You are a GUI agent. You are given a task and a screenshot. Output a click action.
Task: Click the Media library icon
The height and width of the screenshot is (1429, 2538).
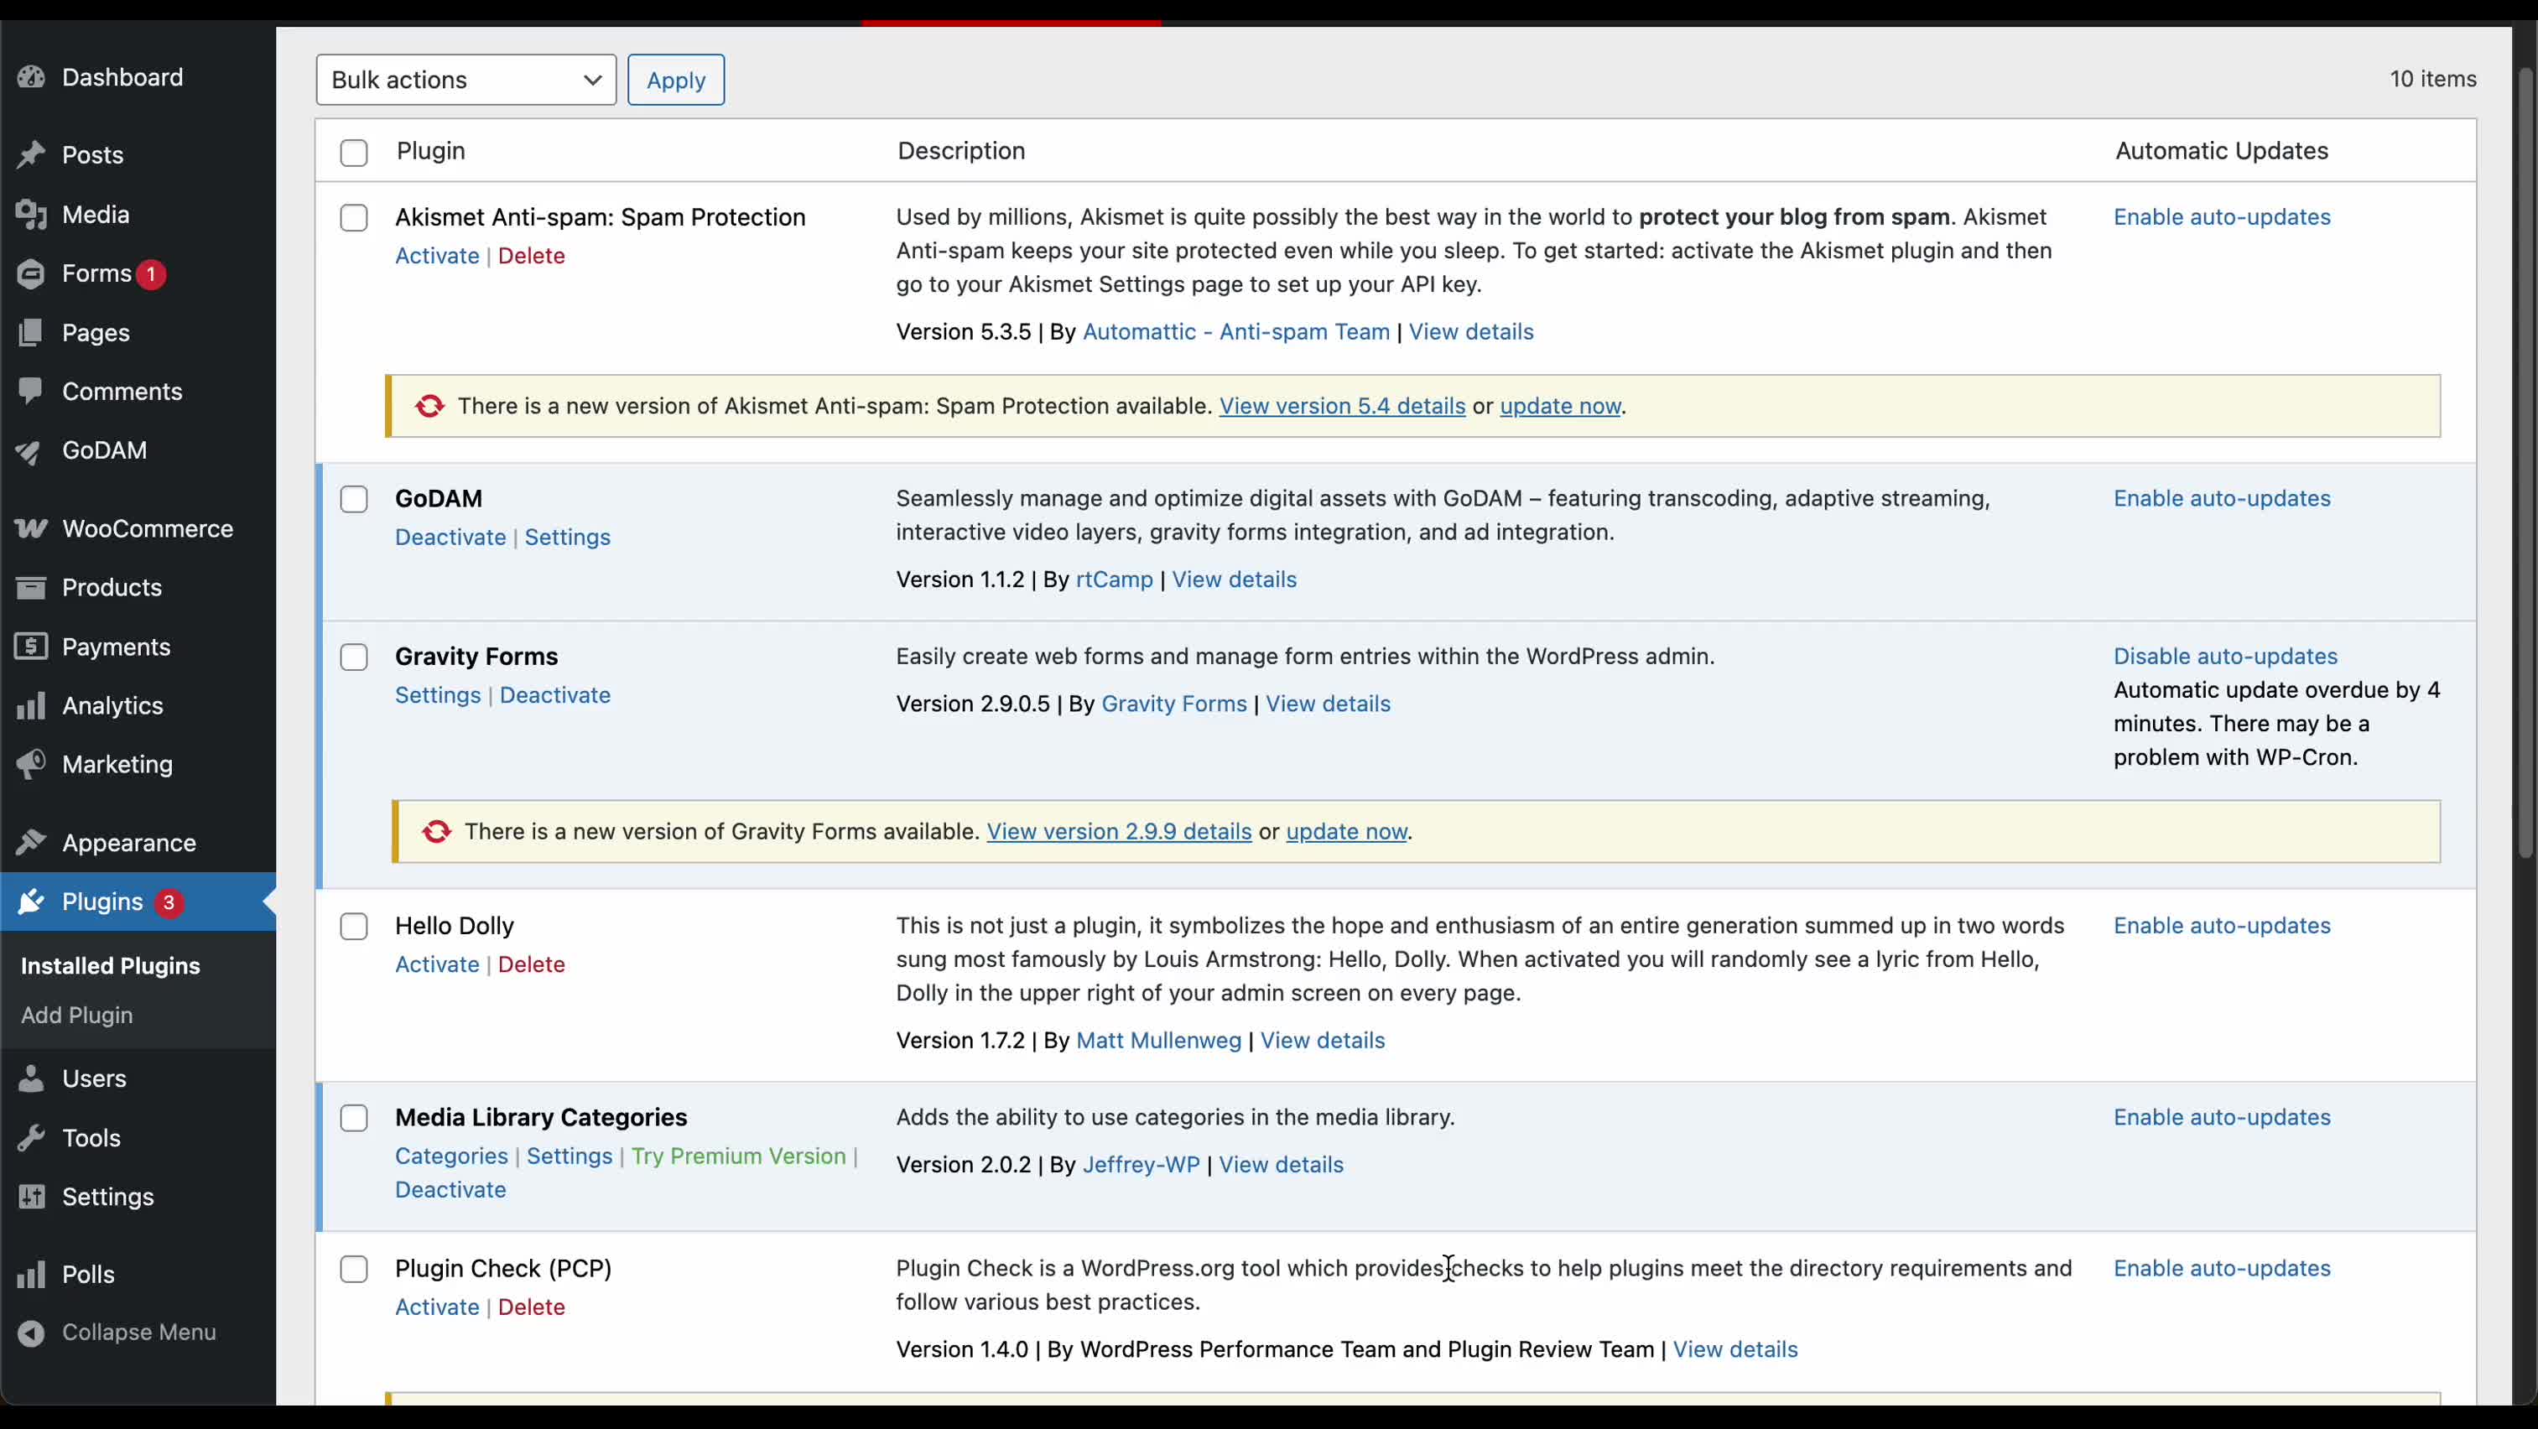[32, 214]
